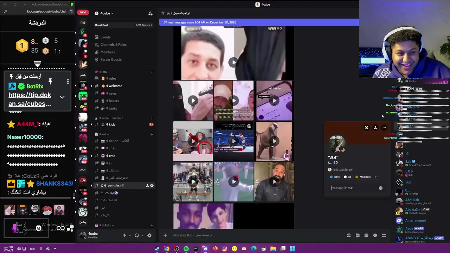Open the GIF picker
The image size is (450, 253).
pyautogui.click(x=358, y=235)
